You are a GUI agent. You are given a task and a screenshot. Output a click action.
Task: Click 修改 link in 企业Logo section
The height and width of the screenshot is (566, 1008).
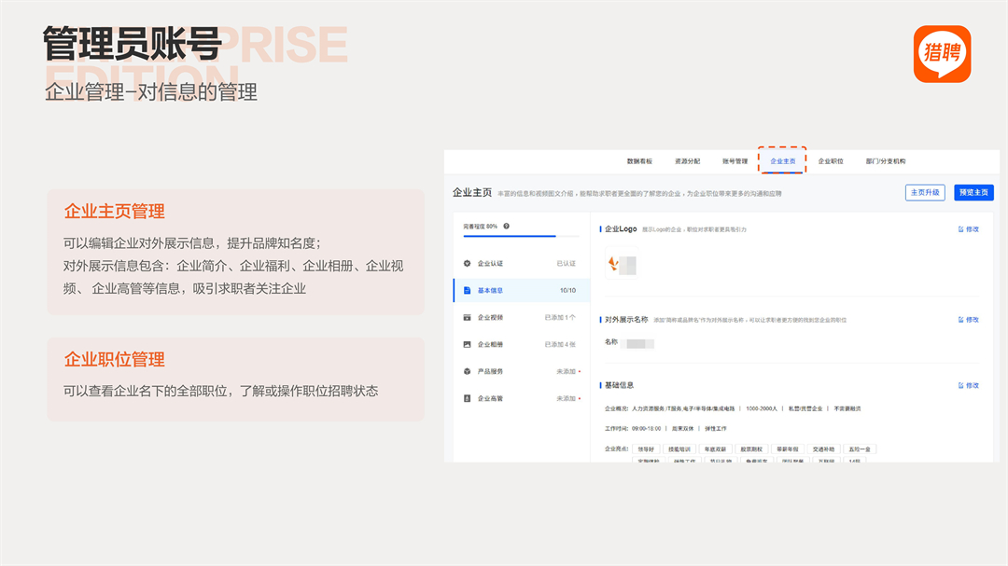pos(972,228)
